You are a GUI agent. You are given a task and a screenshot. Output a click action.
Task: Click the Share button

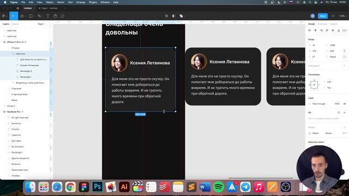coord(323,16)
